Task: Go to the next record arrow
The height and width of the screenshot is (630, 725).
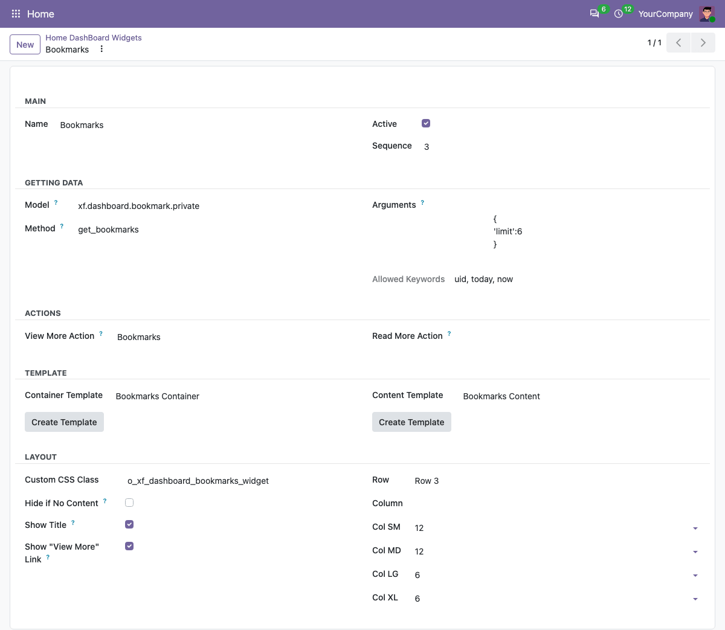Action: [x=703, y=43]
